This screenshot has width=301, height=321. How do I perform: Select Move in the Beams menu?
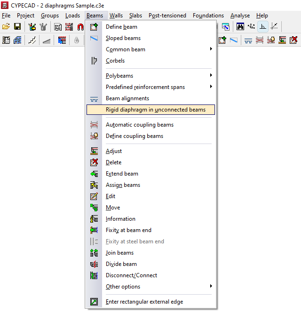tap(150, 208)
